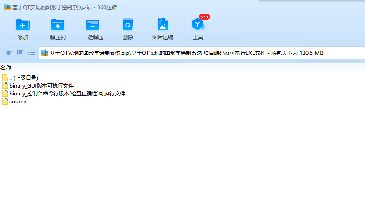Click the 解压到 (Extract to) icon
The height and width of the screenshot is (210, 365).
(x=57, y=25)
